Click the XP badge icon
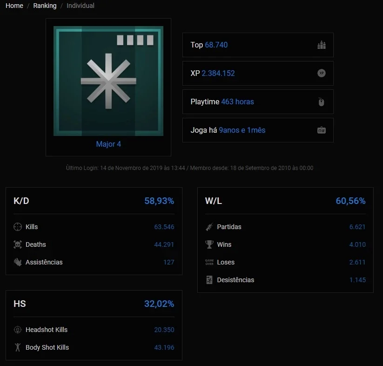This screenshot has width=383, height=366. (322, 73)
